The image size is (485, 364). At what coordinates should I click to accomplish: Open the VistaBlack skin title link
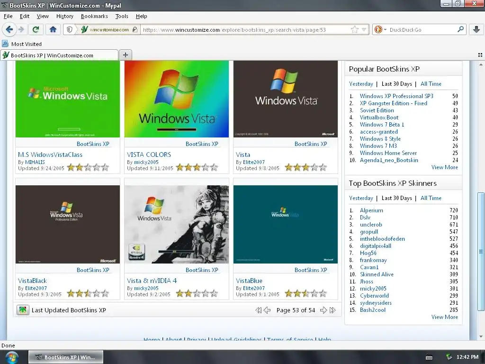[33, 281]
